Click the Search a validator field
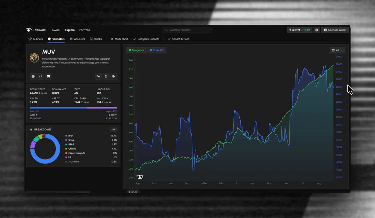The height and width of the screenshot is (218, 375). click(x=187, y=30)
